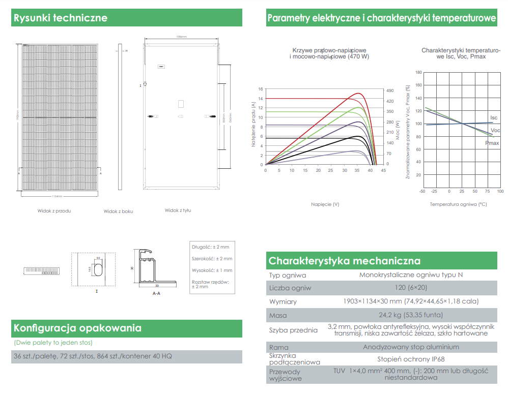Screen dimensions: 508x396
Task: Select the front view panel drawing
Action: coord(60,117)
